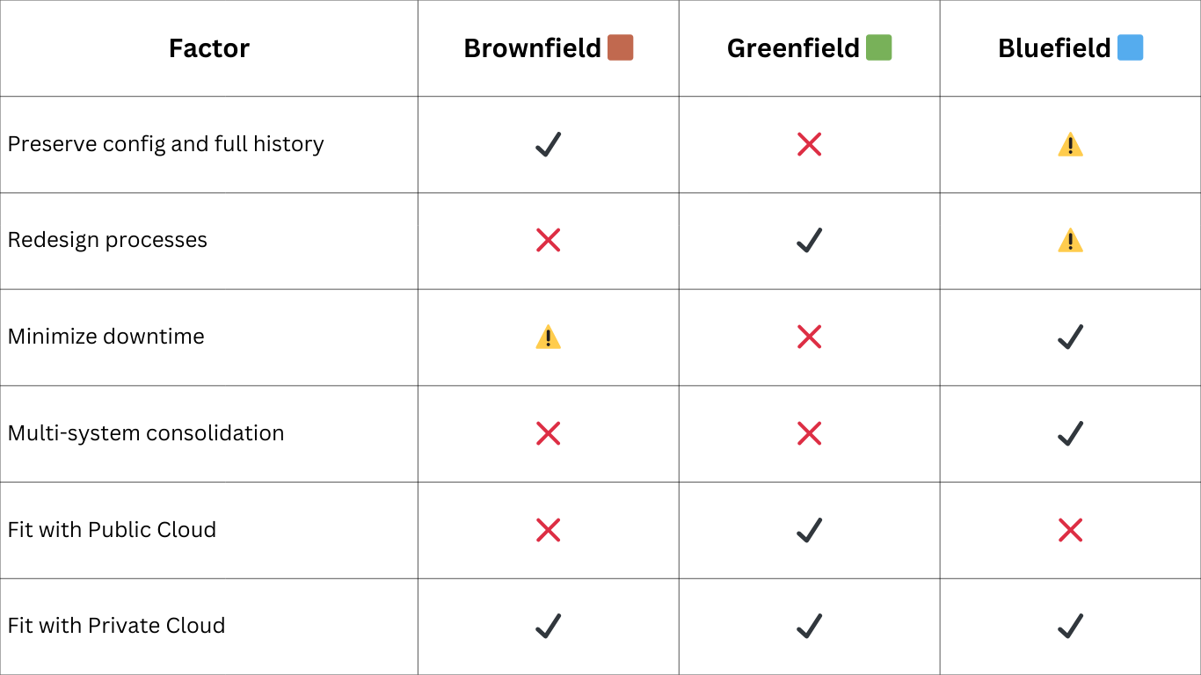Image resolution: width=1201 pixels, height=675 pixels.
Task: Click the Bluefield warning icon for Redesign processes
Action: coord(1070,241)
